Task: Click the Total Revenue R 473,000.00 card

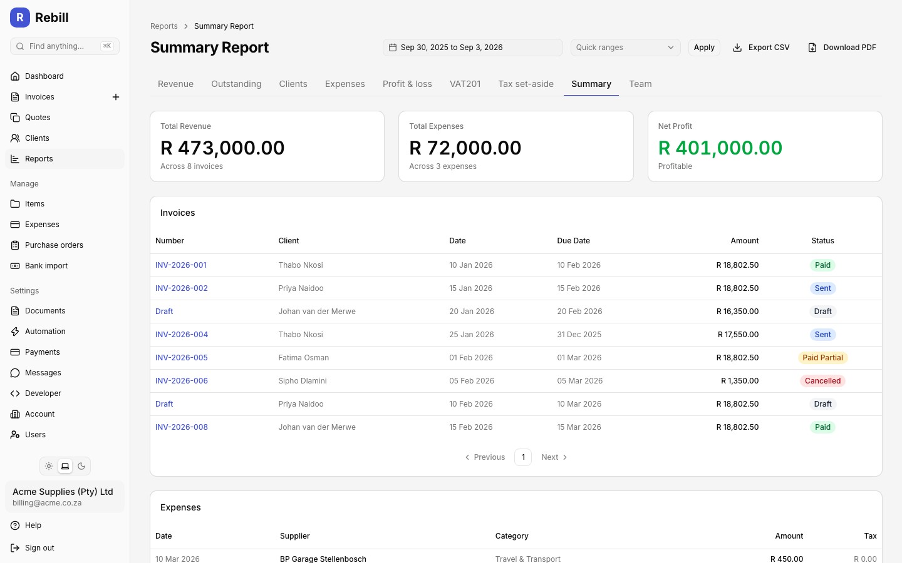Action: click(267, 146)
